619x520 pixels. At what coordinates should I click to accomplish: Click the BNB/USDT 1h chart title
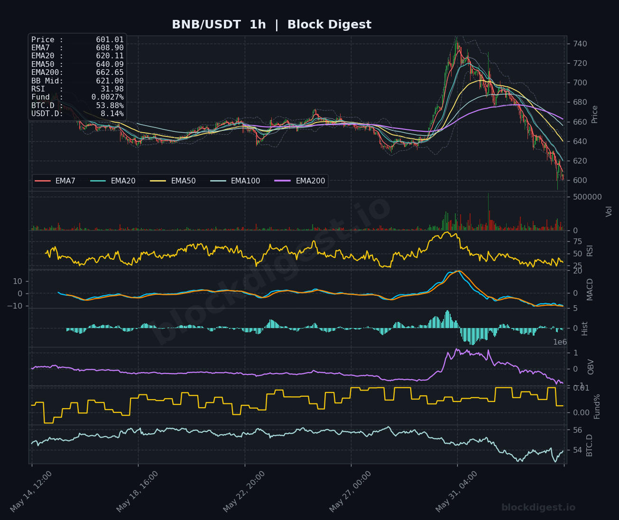271,25
